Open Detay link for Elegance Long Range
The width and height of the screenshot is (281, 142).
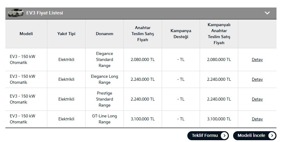point(257,79)
